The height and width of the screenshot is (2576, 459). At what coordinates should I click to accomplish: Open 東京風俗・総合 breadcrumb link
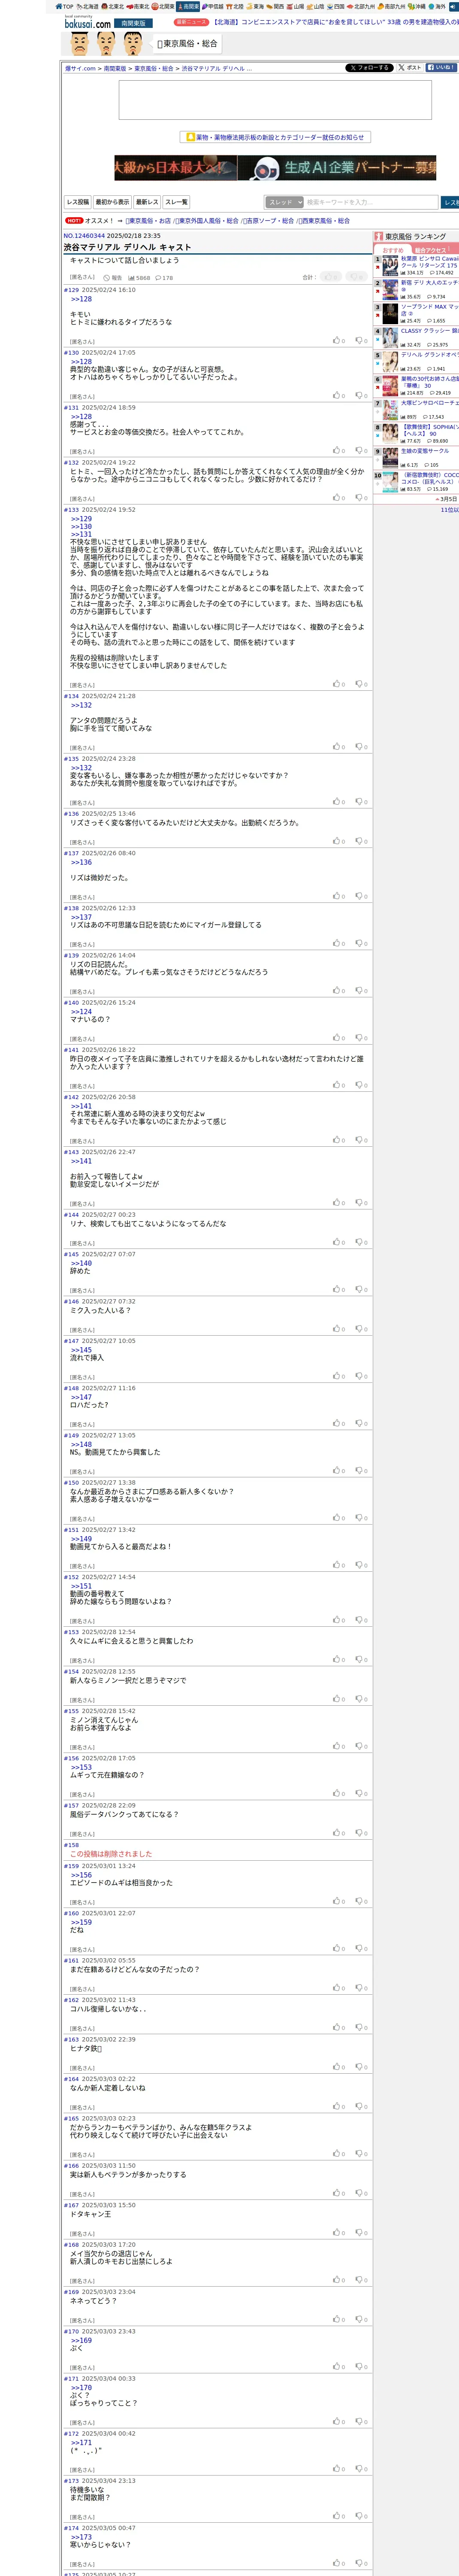(x=154, y=69)
